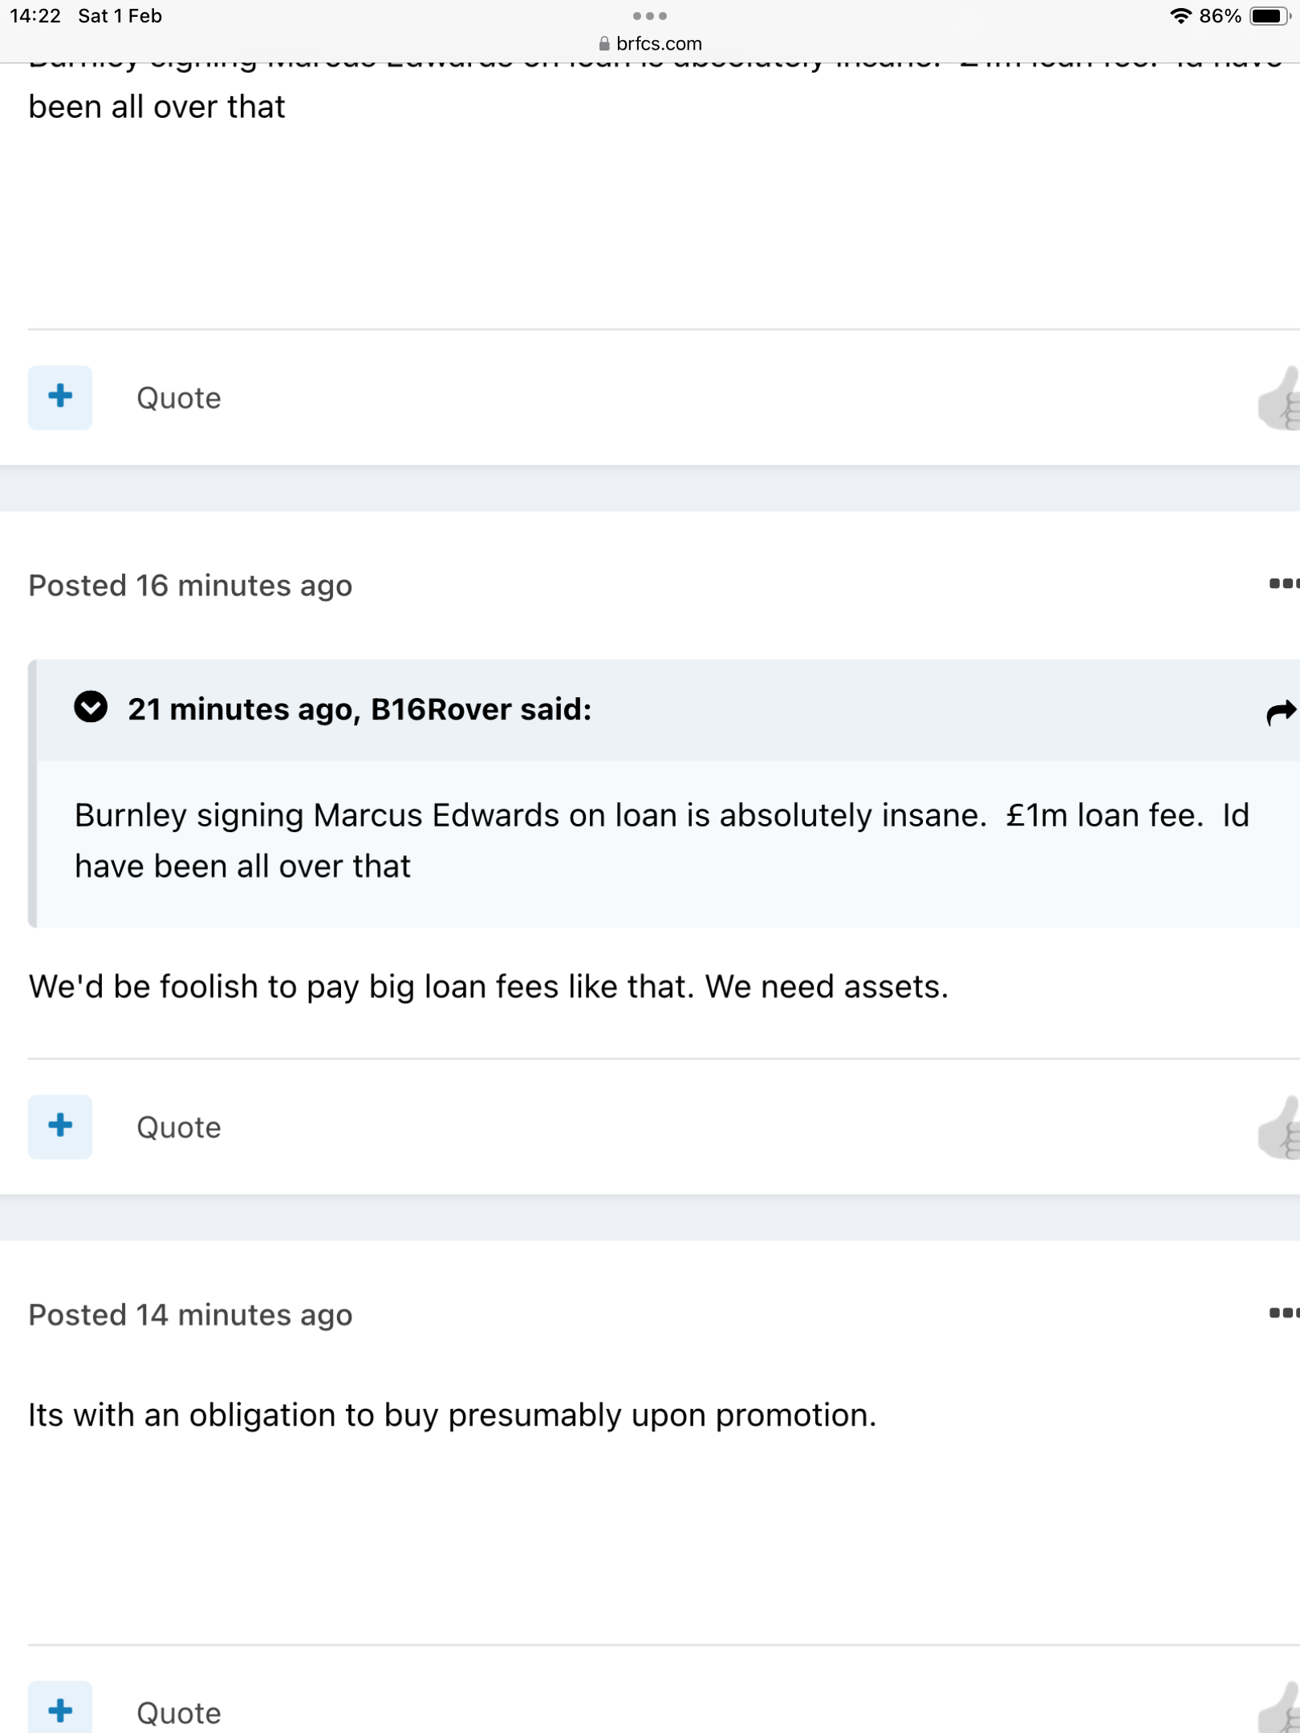This screenshot has width=1300, height=1733.
Task: Collapse the B16Rover quote with chevron
Action: pos(91,708)
